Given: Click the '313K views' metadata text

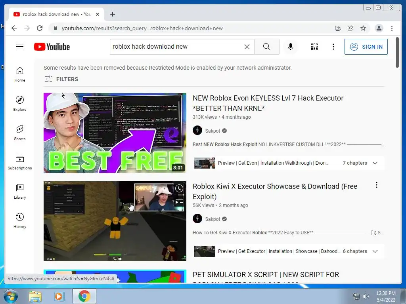Looking at the screenshot, I should [x=205, y=117].
